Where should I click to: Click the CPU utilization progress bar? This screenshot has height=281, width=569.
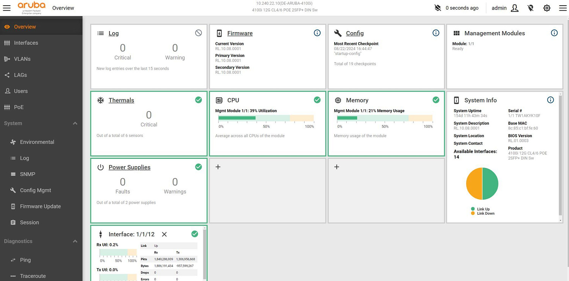266,118
